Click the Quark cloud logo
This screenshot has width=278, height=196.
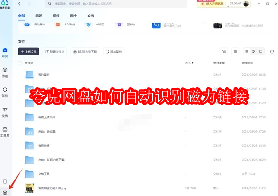pyautogui.click(x=5, y=5)
